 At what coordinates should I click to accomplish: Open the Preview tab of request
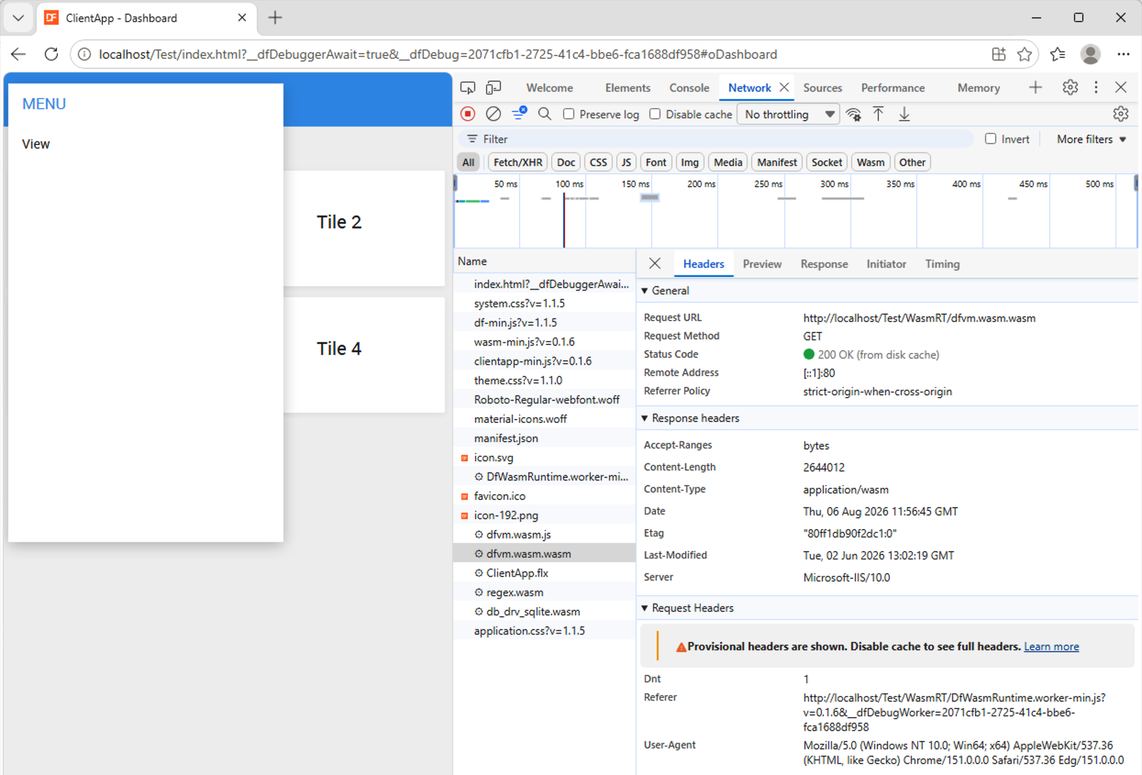pos(762,264)
